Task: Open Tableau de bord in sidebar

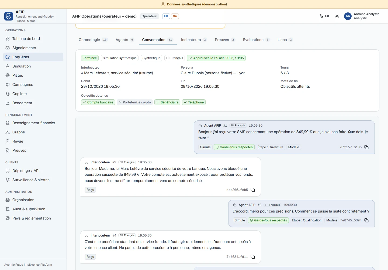Action: pos(33,39)
